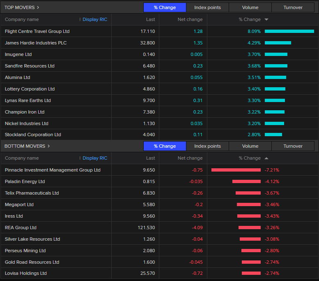Open Flight Centre Travel Group Ltd row
This screenshot has width=319, height=281.
tap(159, 31)
